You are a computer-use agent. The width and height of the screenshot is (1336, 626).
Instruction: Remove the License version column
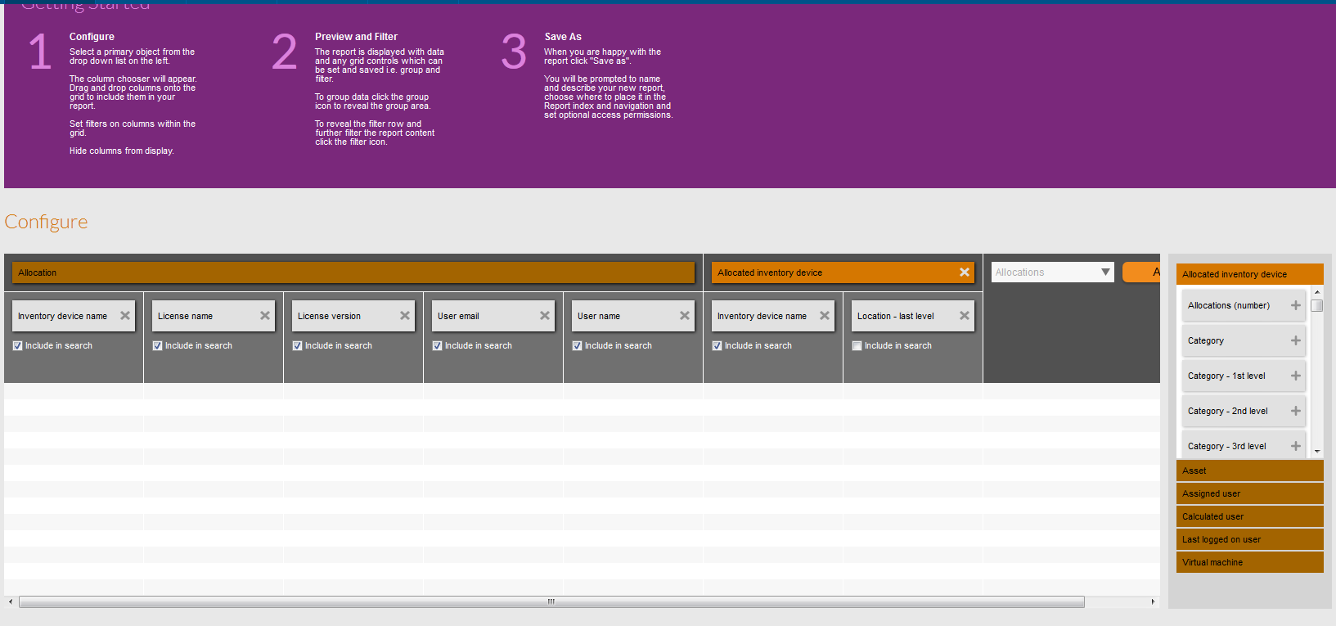[405, 316]
